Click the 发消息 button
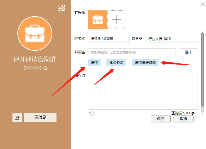The height and width of the screenshot is (149, 206). [40, 118]
